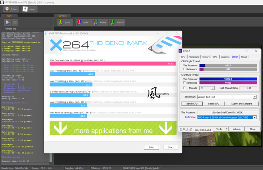Click the Tools button in CPU-Z
Screen dimensions: 263x170
point(219,129)
